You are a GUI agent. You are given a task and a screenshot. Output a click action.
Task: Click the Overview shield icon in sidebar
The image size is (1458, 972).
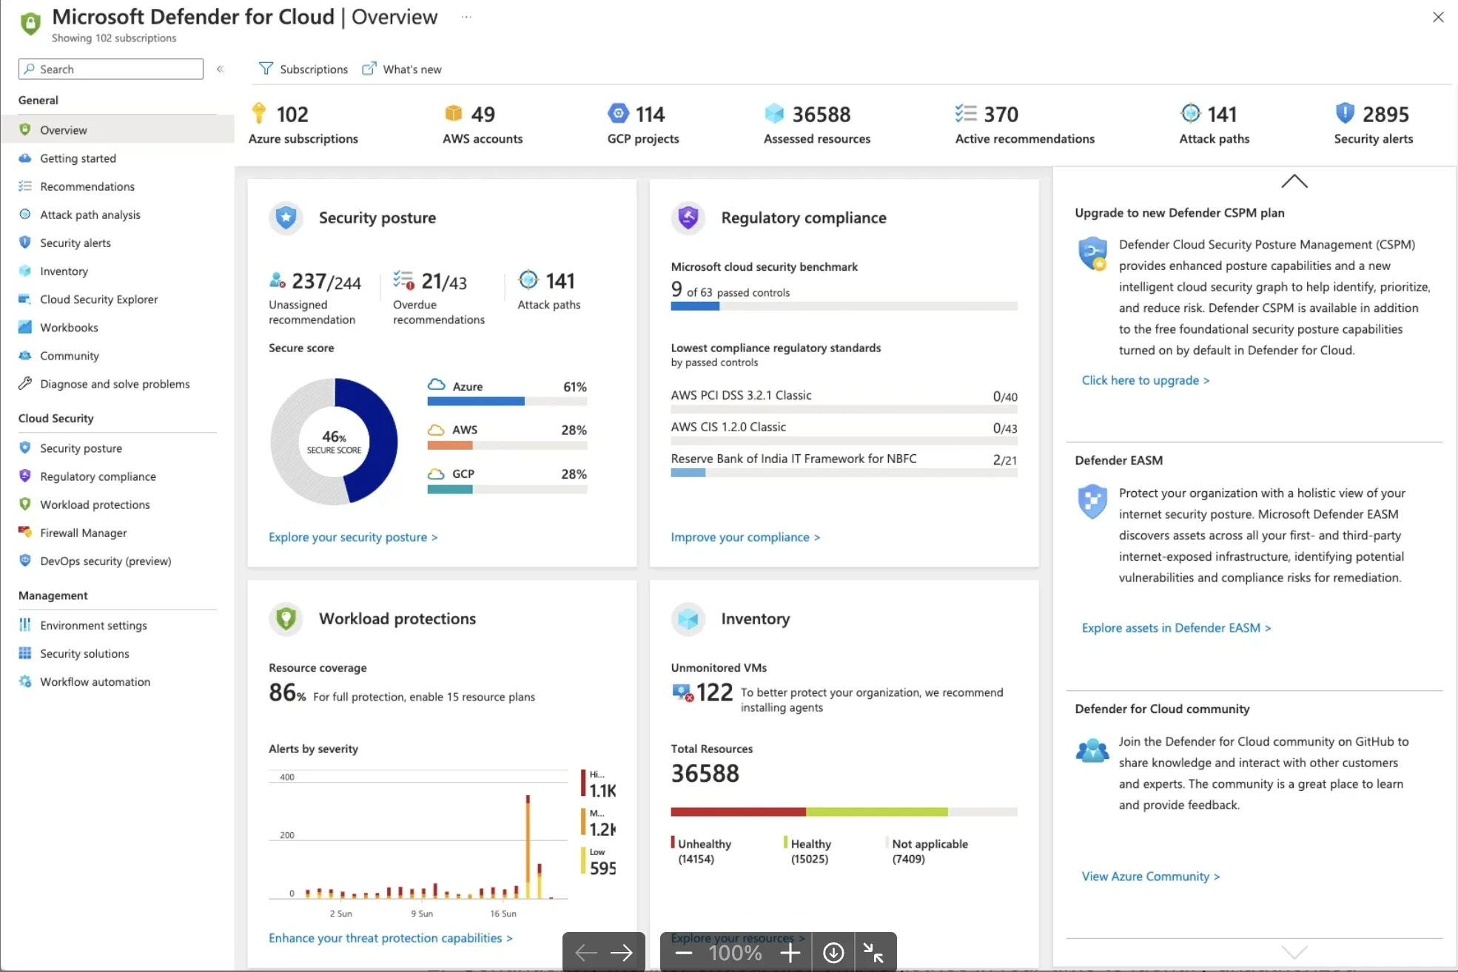25,129
